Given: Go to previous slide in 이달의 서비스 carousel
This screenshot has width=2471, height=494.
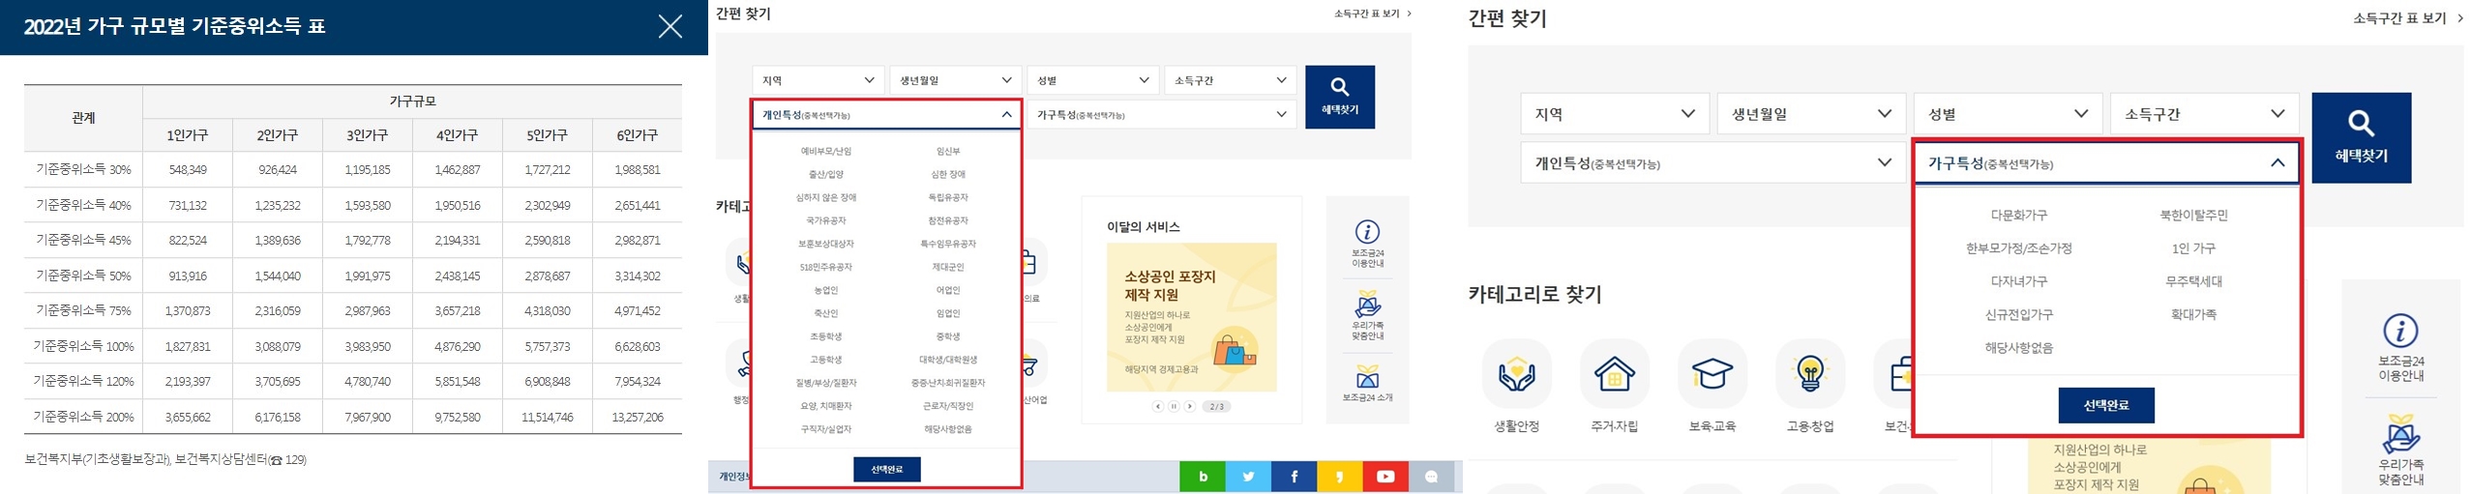Looking at the screenshot, I should [1157, 406].
